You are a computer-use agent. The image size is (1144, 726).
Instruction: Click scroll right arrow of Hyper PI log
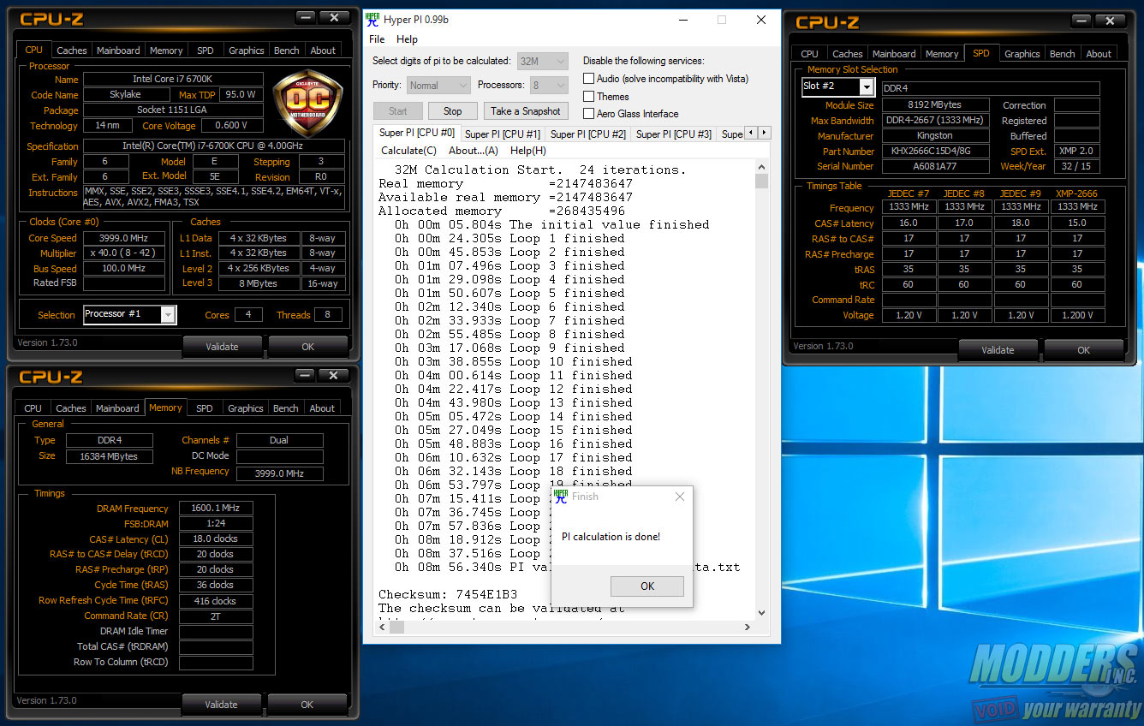(x=748, y=628)
